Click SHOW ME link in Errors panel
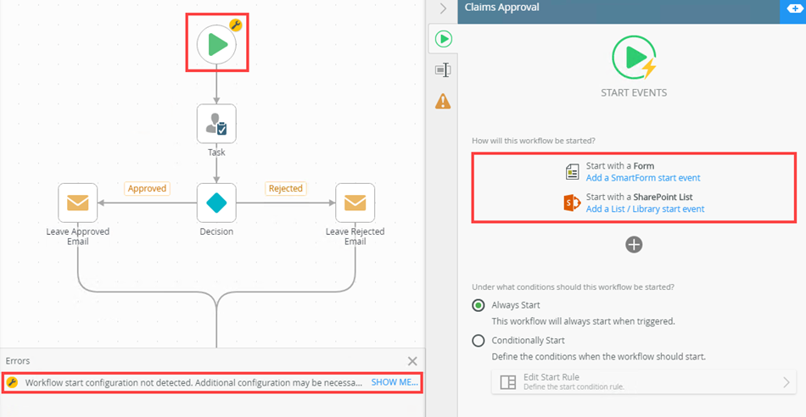Viewport: 806px width, 417px height. (395, 382)
